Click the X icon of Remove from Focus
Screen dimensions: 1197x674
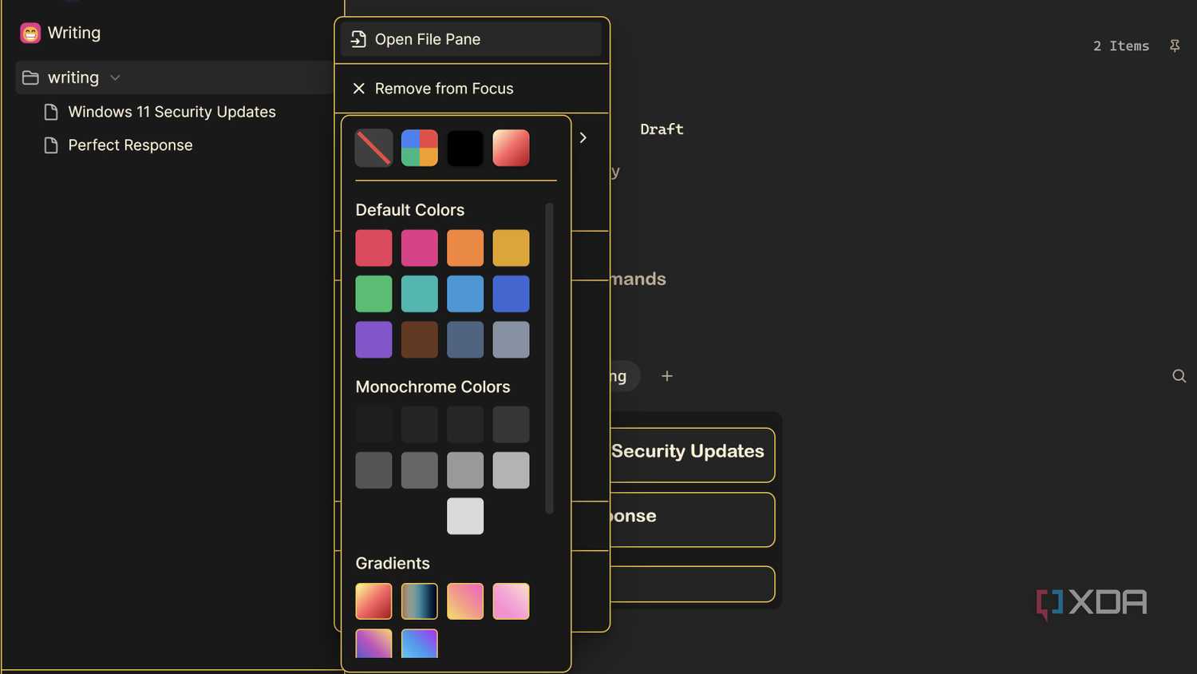click(359, 89)
